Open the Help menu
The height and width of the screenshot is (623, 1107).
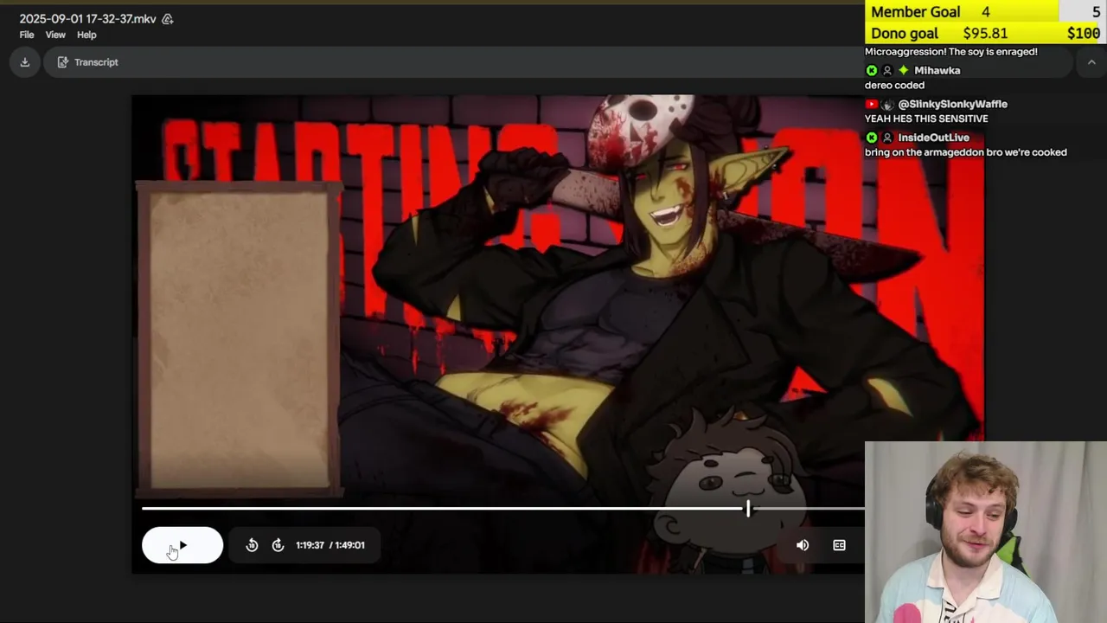coord(86,35)
